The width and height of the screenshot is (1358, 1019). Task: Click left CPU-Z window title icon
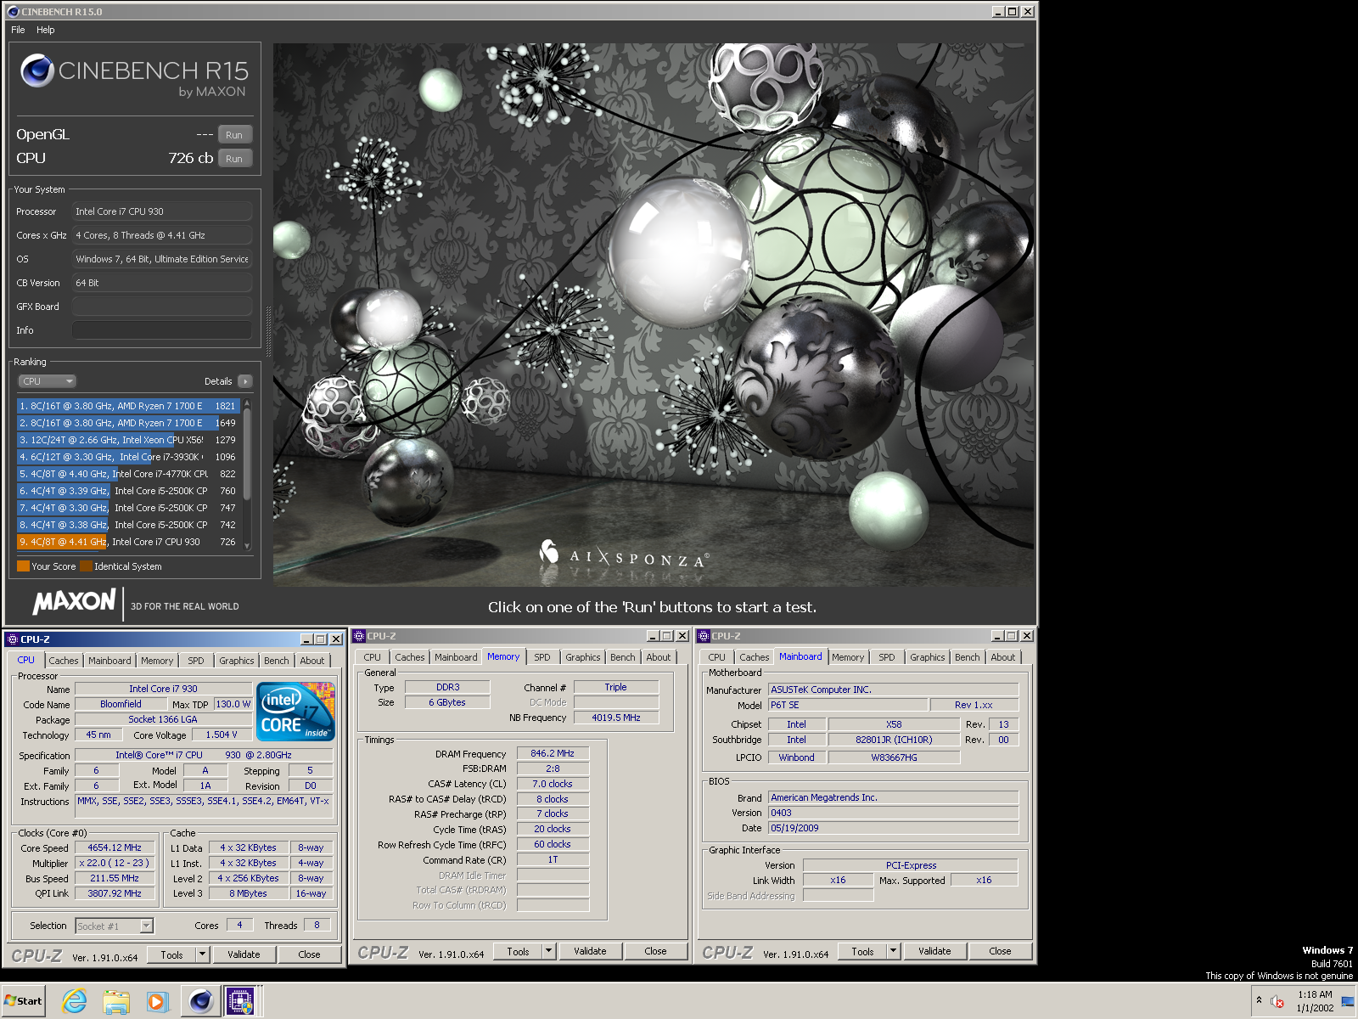[12, 639]
